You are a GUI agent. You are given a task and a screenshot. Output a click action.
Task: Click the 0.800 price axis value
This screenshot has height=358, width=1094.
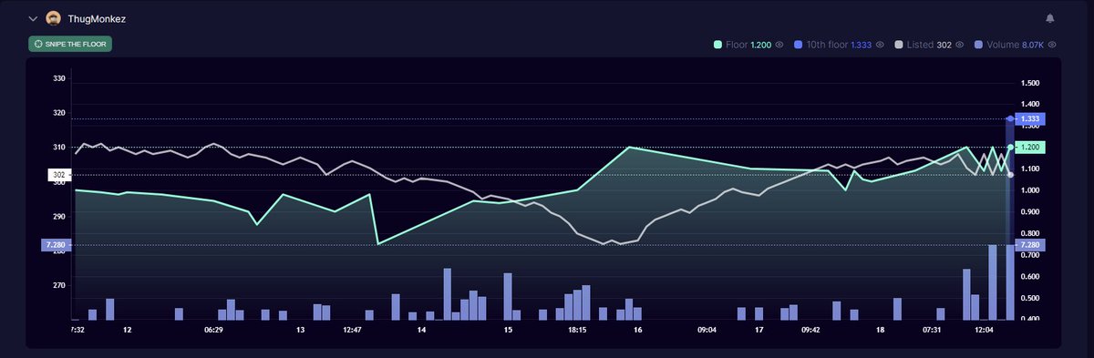click(1030, 234)
